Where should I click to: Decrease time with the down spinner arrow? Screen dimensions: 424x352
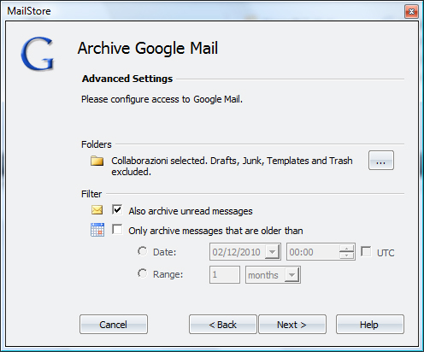(346, 255)
